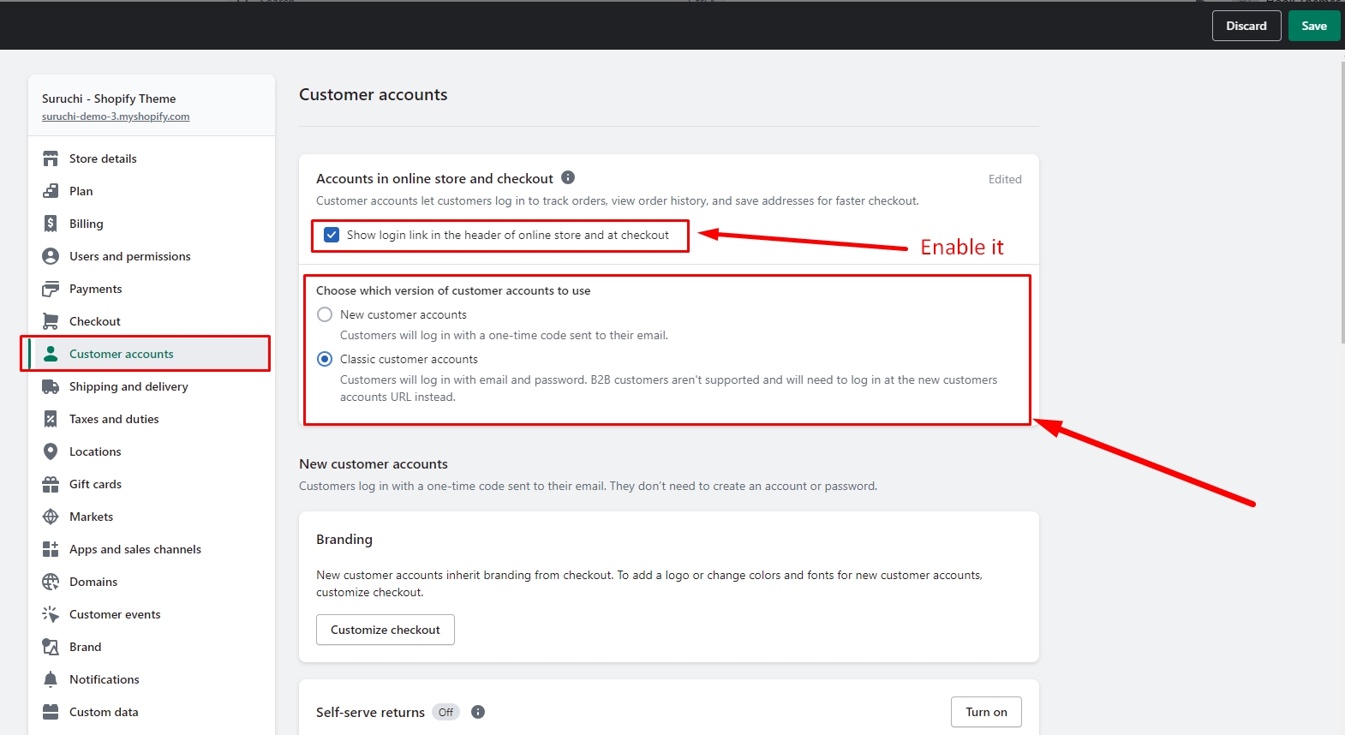Go to Taxes and duties settings
1345x735 pixels.
114,419
